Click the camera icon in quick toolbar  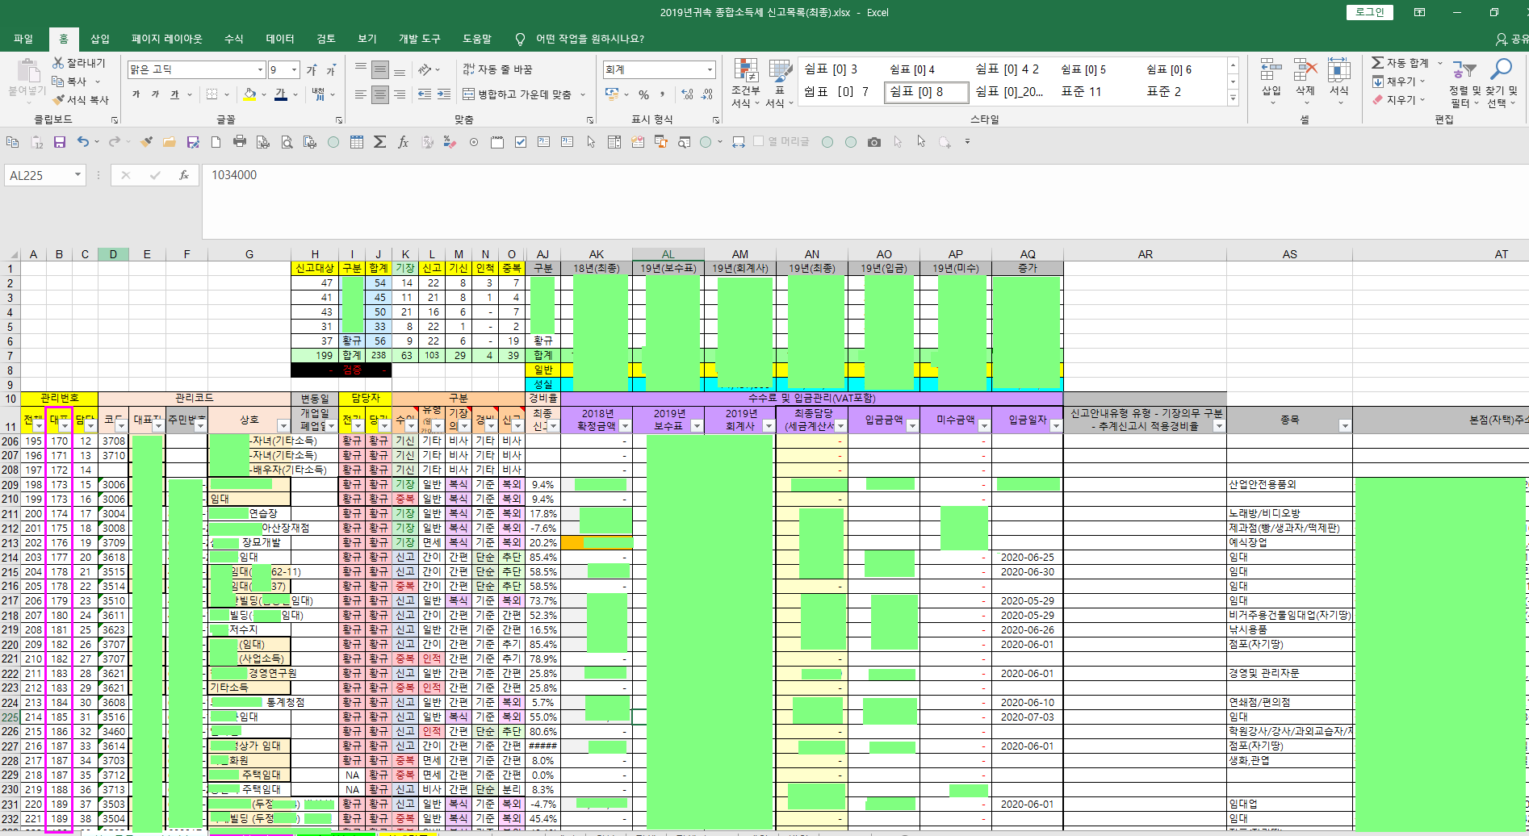click(874, 142)
